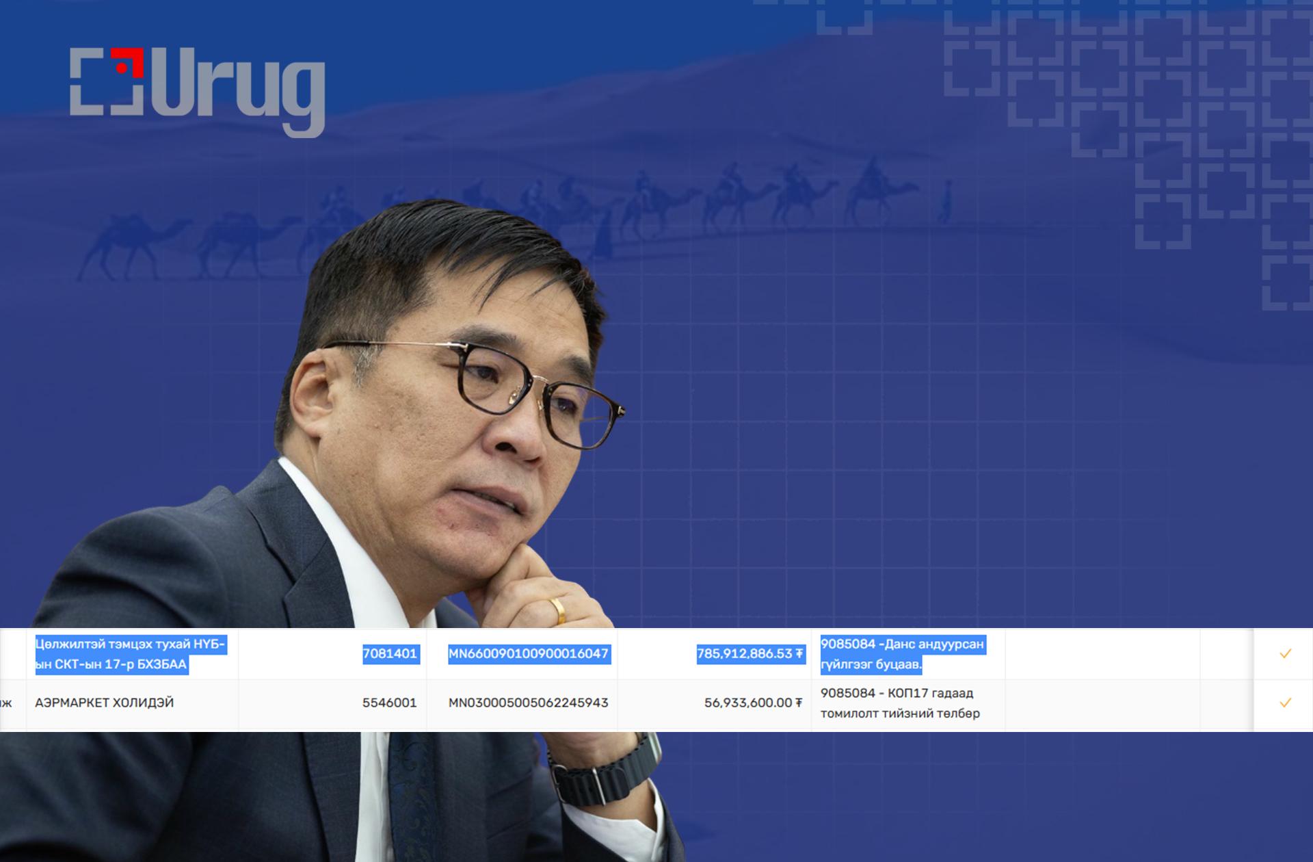
Task: Click the АЭРМАРКЕТ ХОЛИДЭЙ name cell
Action: (x=105, y=703)
